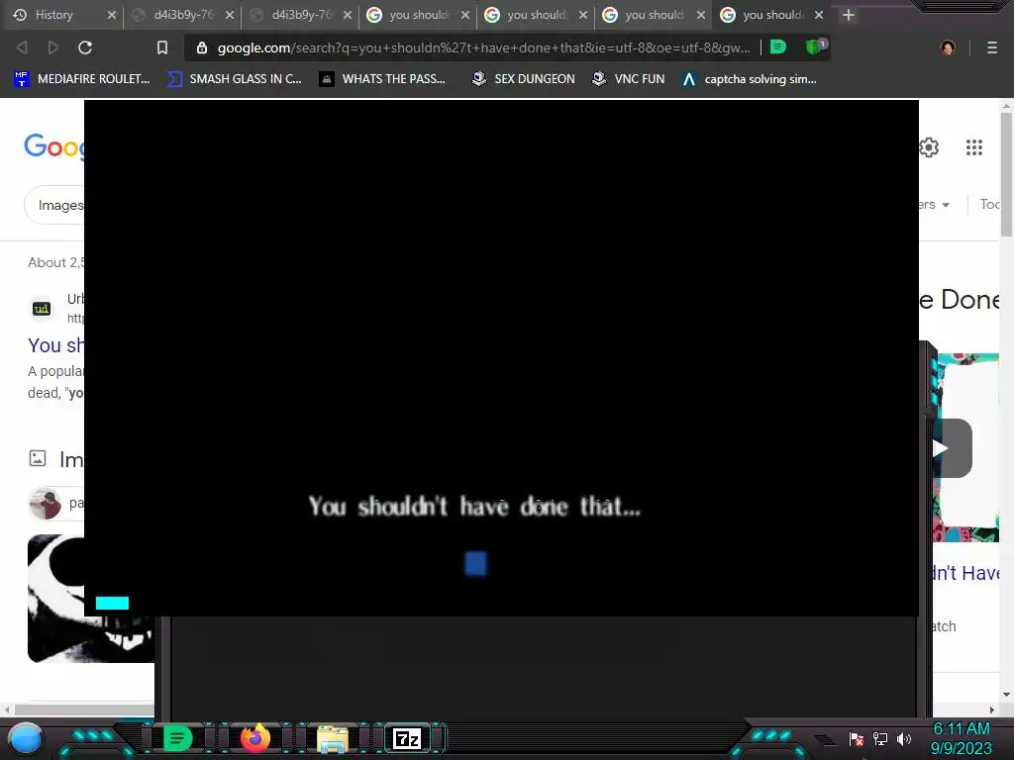Play the video in the right panel
Screen dimensions: 1014x760
[952, 448]
